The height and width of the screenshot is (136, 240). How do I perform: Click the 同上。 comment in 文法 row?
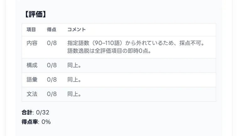74,94
